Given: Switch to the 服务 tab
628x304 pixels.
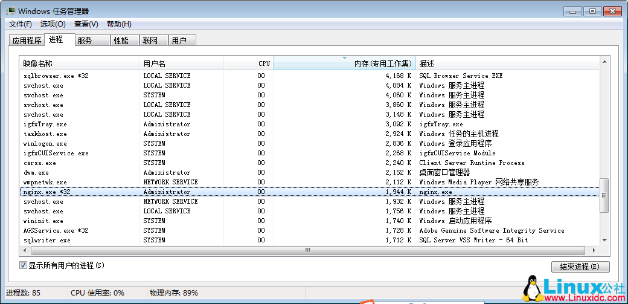Looking at the screenshot, I should 92,40.
